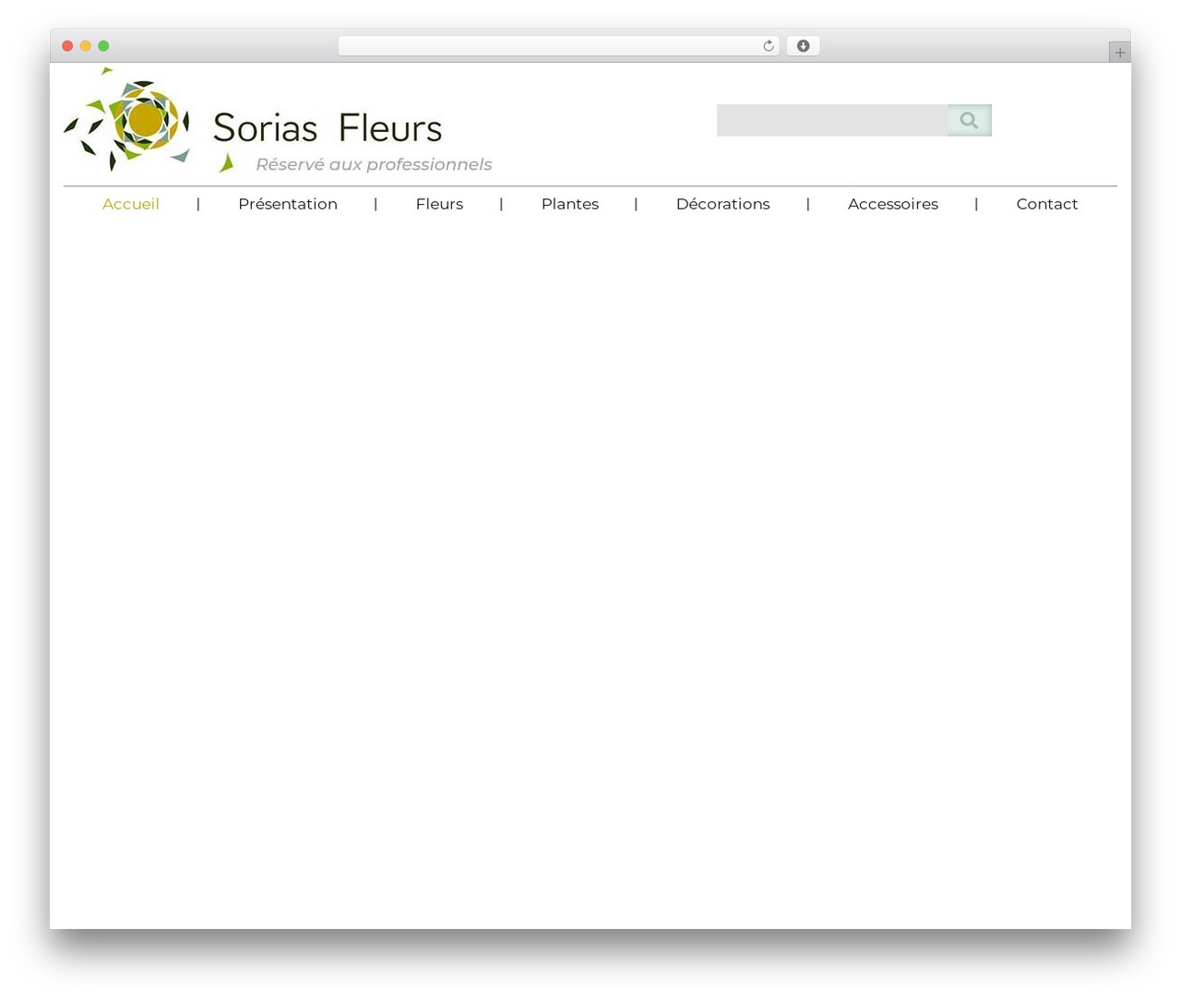Close the browser window with the red button
This screenshot has height=1000, width=1181.
(67, 46)
